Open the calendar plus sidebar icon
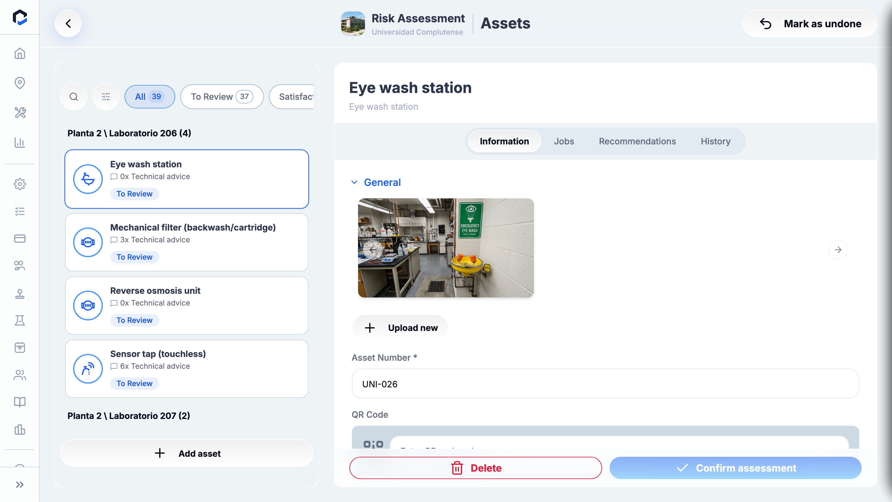 (x=20, y=347)
